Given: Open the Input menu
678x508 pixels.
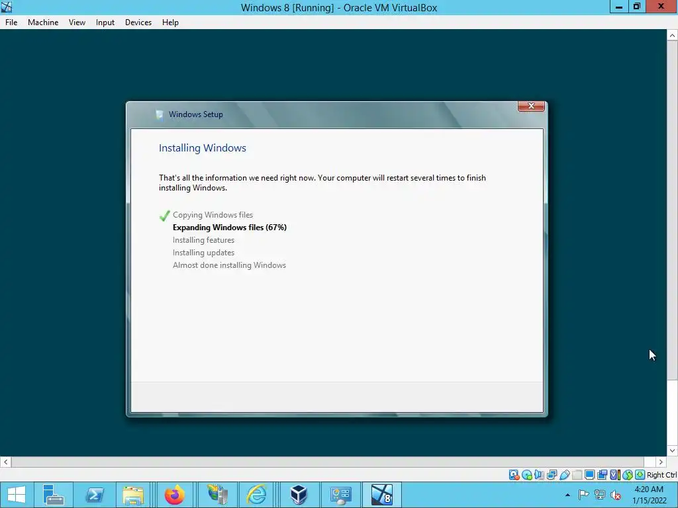Looking at the screenshot, I should pyautogui.click(x=105, y=22).
